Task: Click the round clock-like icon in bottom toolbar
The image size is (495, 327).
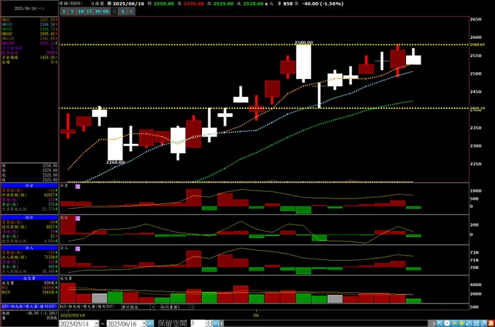Action: click(447, 323)
